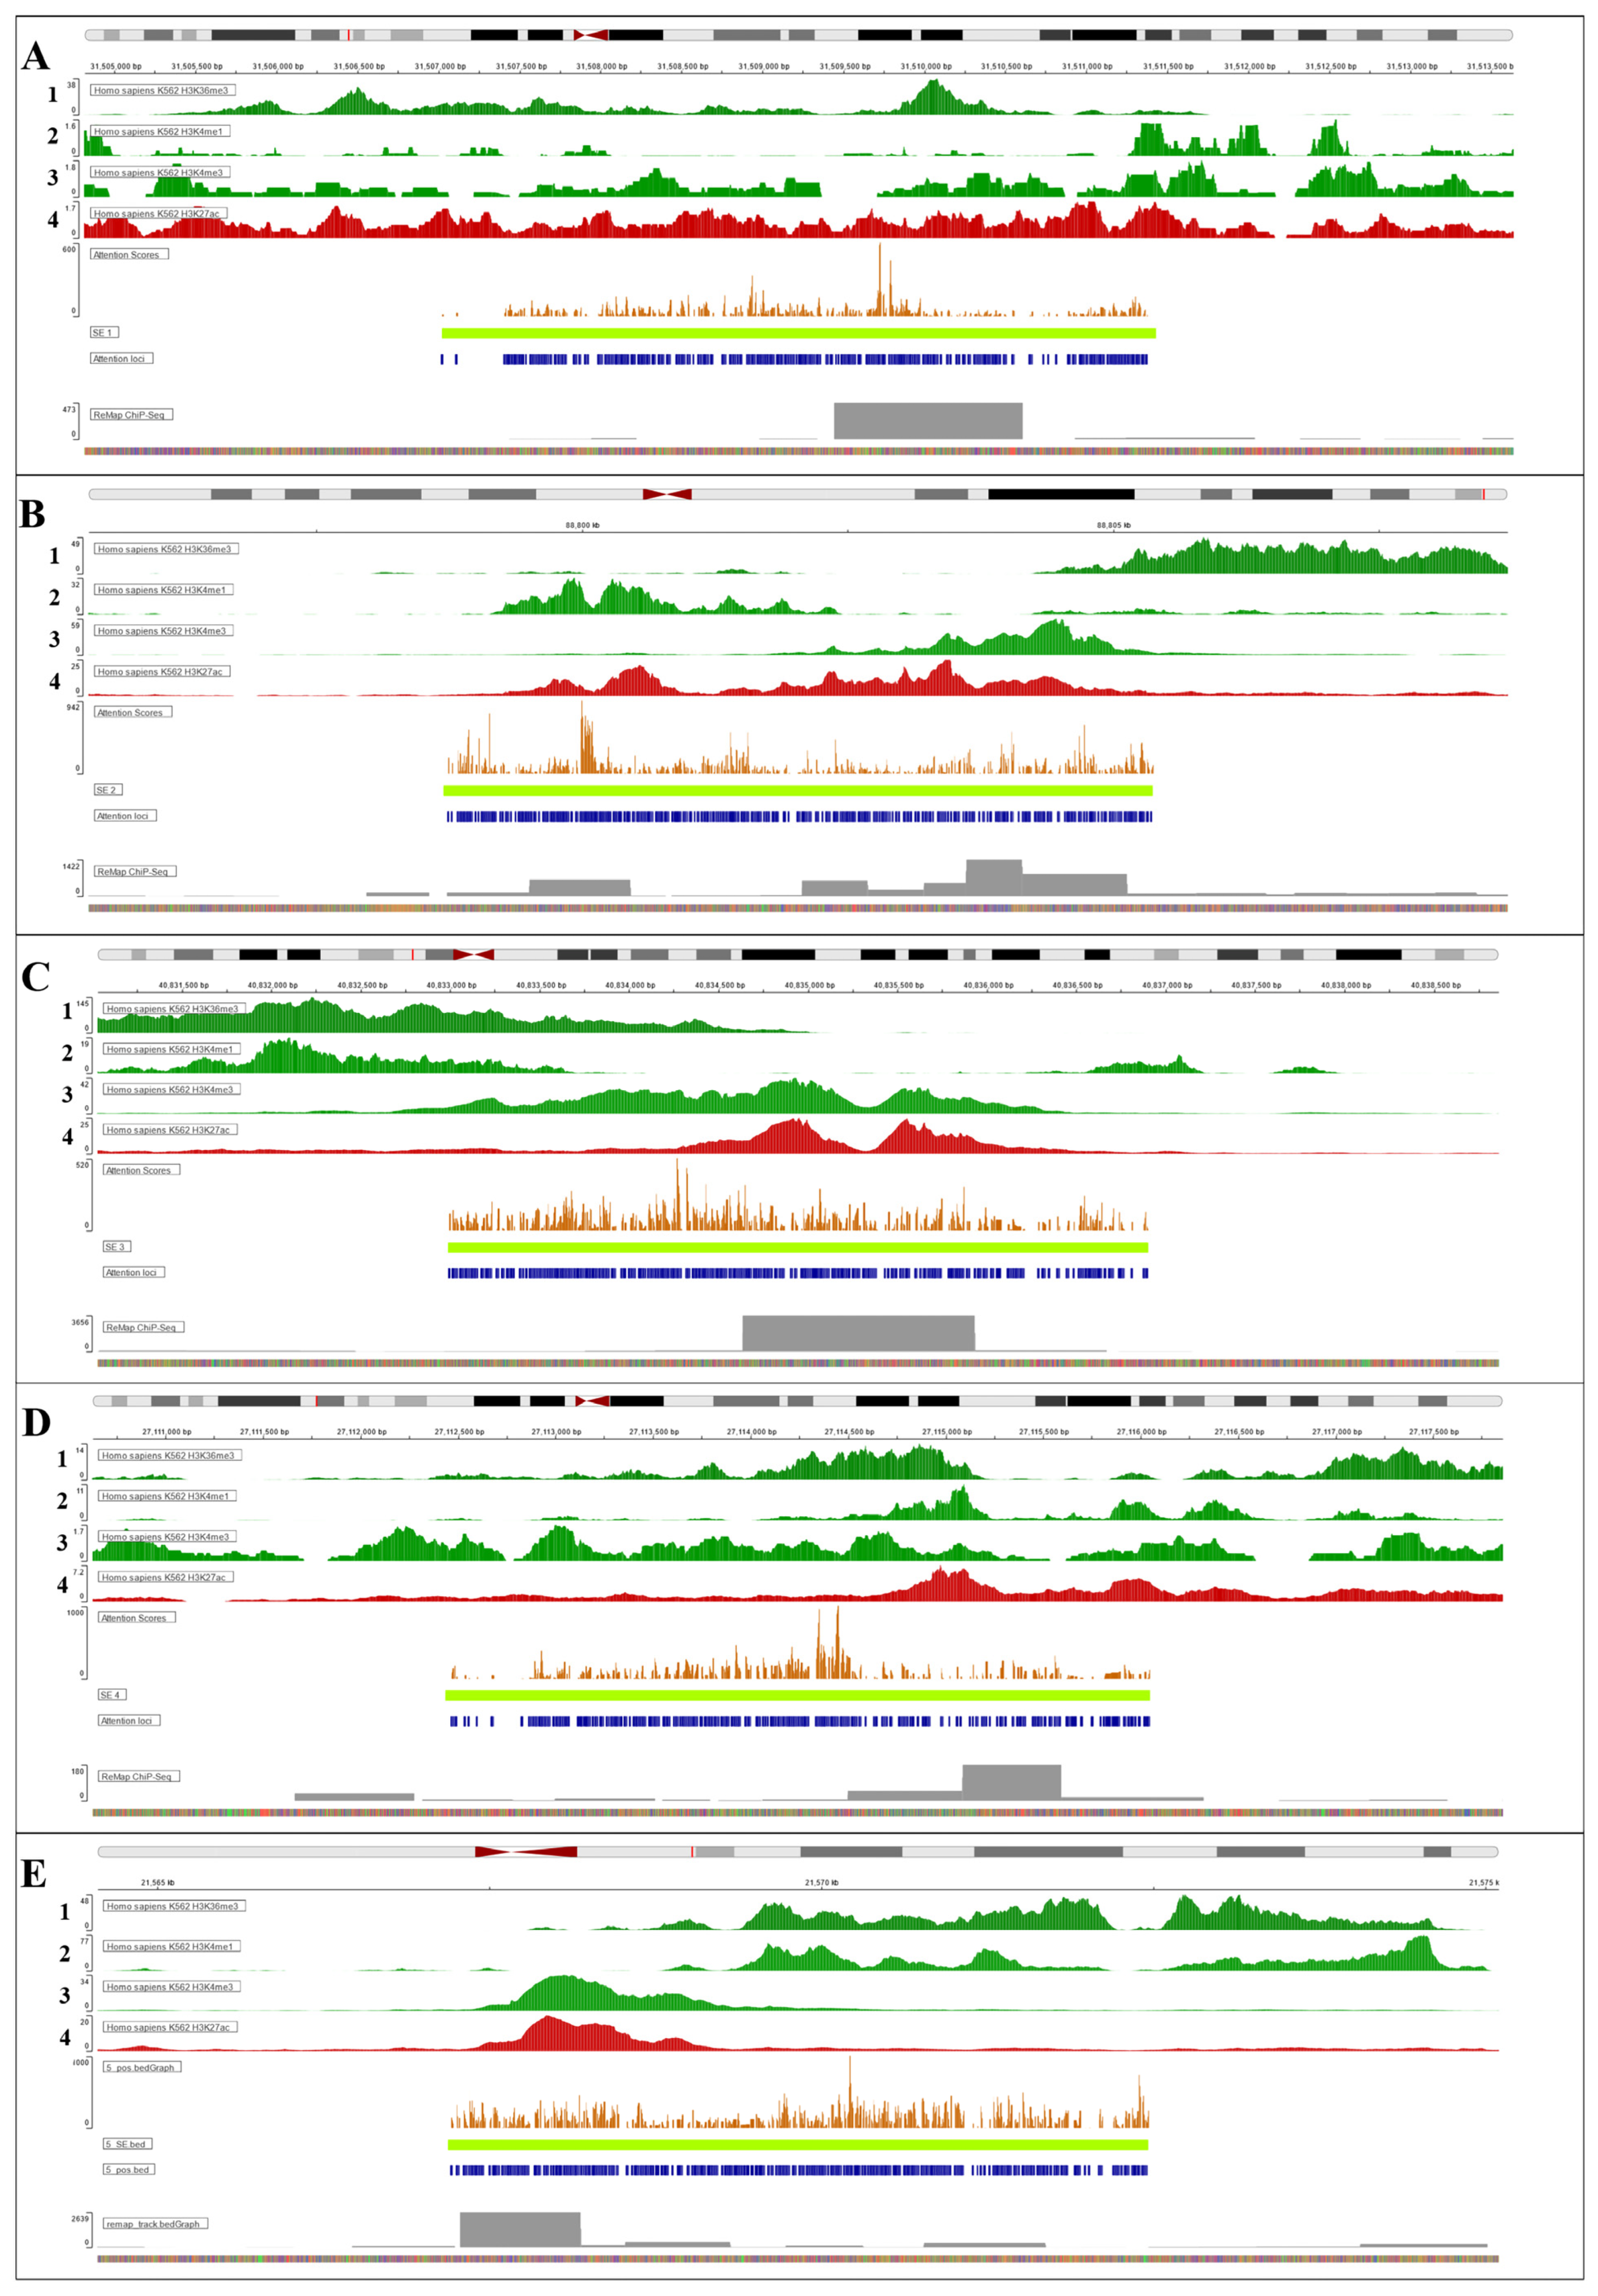The width and height of the screenshot is (1598, 2296).
Task: Click the yellow-green SE 2 region bar
Action: point(797,790)
